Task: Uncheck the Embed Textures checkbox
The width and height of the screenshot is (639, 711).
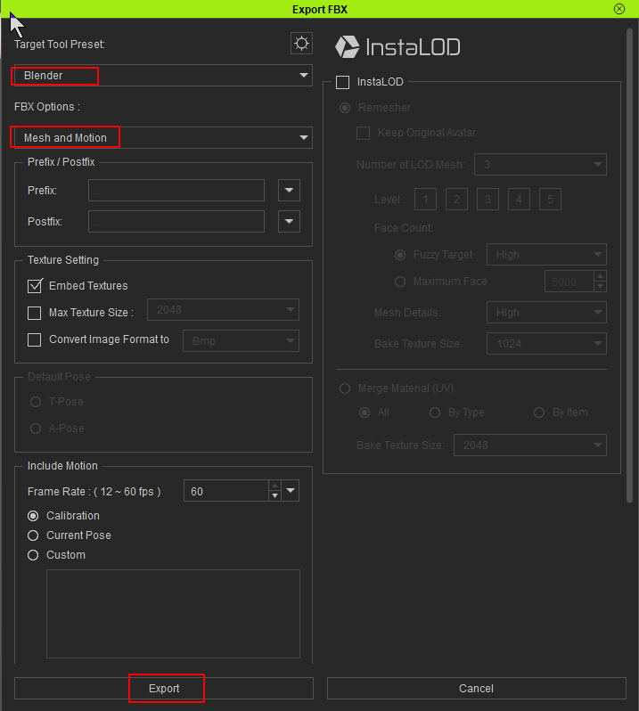Action: (35, 286)
